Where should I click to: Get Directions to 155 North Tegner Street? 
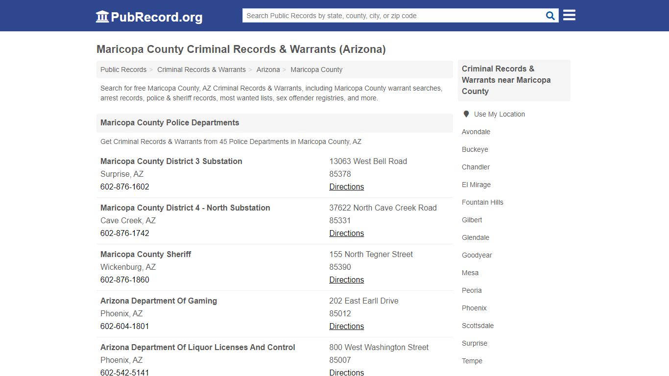[x=346, y=280]
